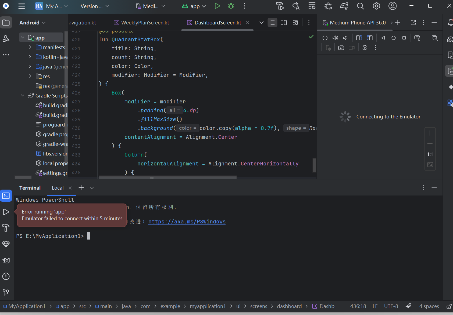Add a device with the plus button
Viewport: 453px width, 315px height.
point(398,23)
